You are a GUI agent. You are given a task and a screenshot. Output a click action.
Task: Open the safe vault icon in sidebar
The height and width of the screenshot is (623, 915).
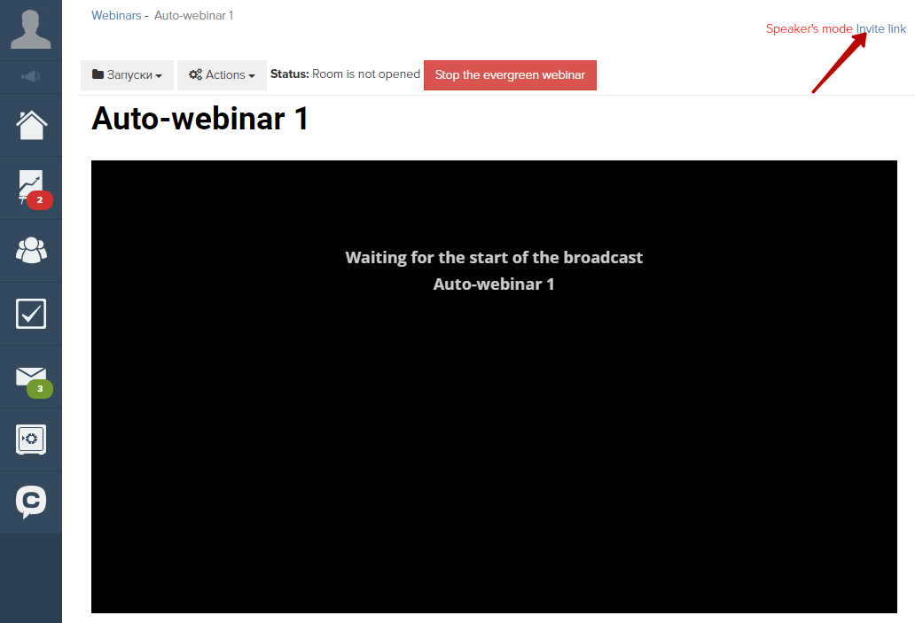31,440
